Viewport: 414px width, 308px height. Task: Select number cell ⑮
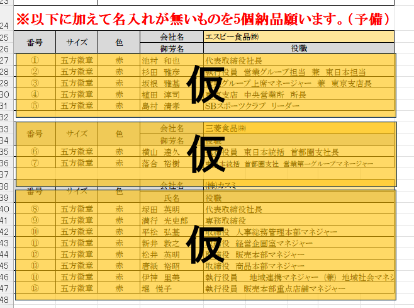pos(35,288)
